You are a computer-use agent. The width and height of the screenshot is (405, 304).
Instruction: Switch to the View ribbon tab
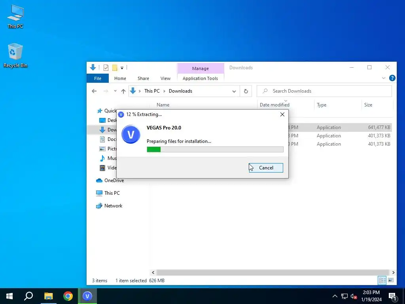click(x=165, y=78)
